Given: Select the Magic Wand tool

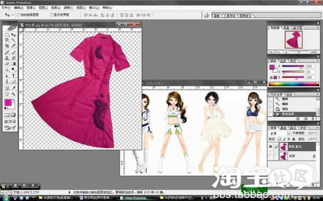Looking at the screenshot, I should (13, 40).
